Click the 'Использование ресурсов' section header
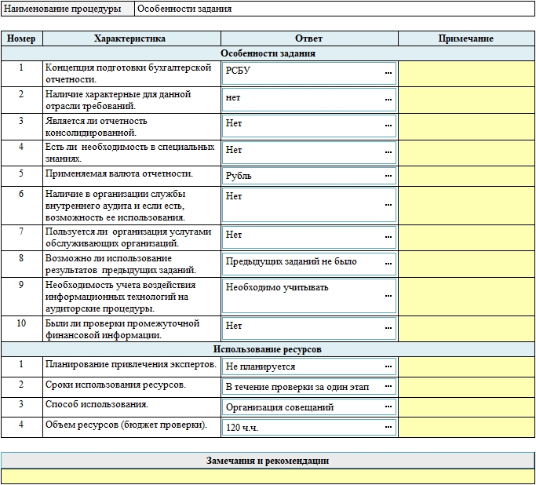The width and height of the screenshot is (536, 485). (268, 349)
